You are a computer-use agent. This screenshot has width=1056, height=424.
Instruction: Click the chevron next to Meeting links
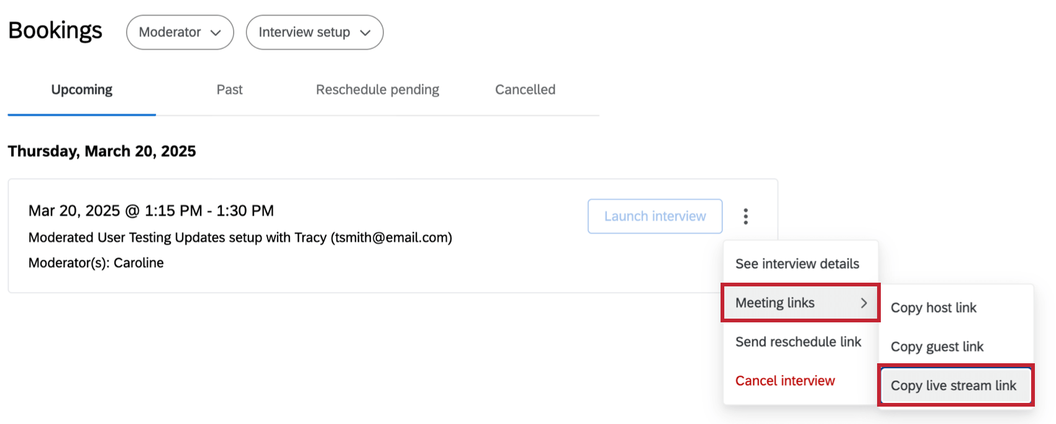863,303
